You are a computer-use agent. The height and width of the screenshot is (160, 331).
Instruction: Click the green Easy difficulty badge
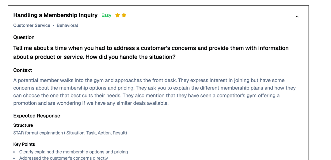pyautogui.click(x=106, y=15)
